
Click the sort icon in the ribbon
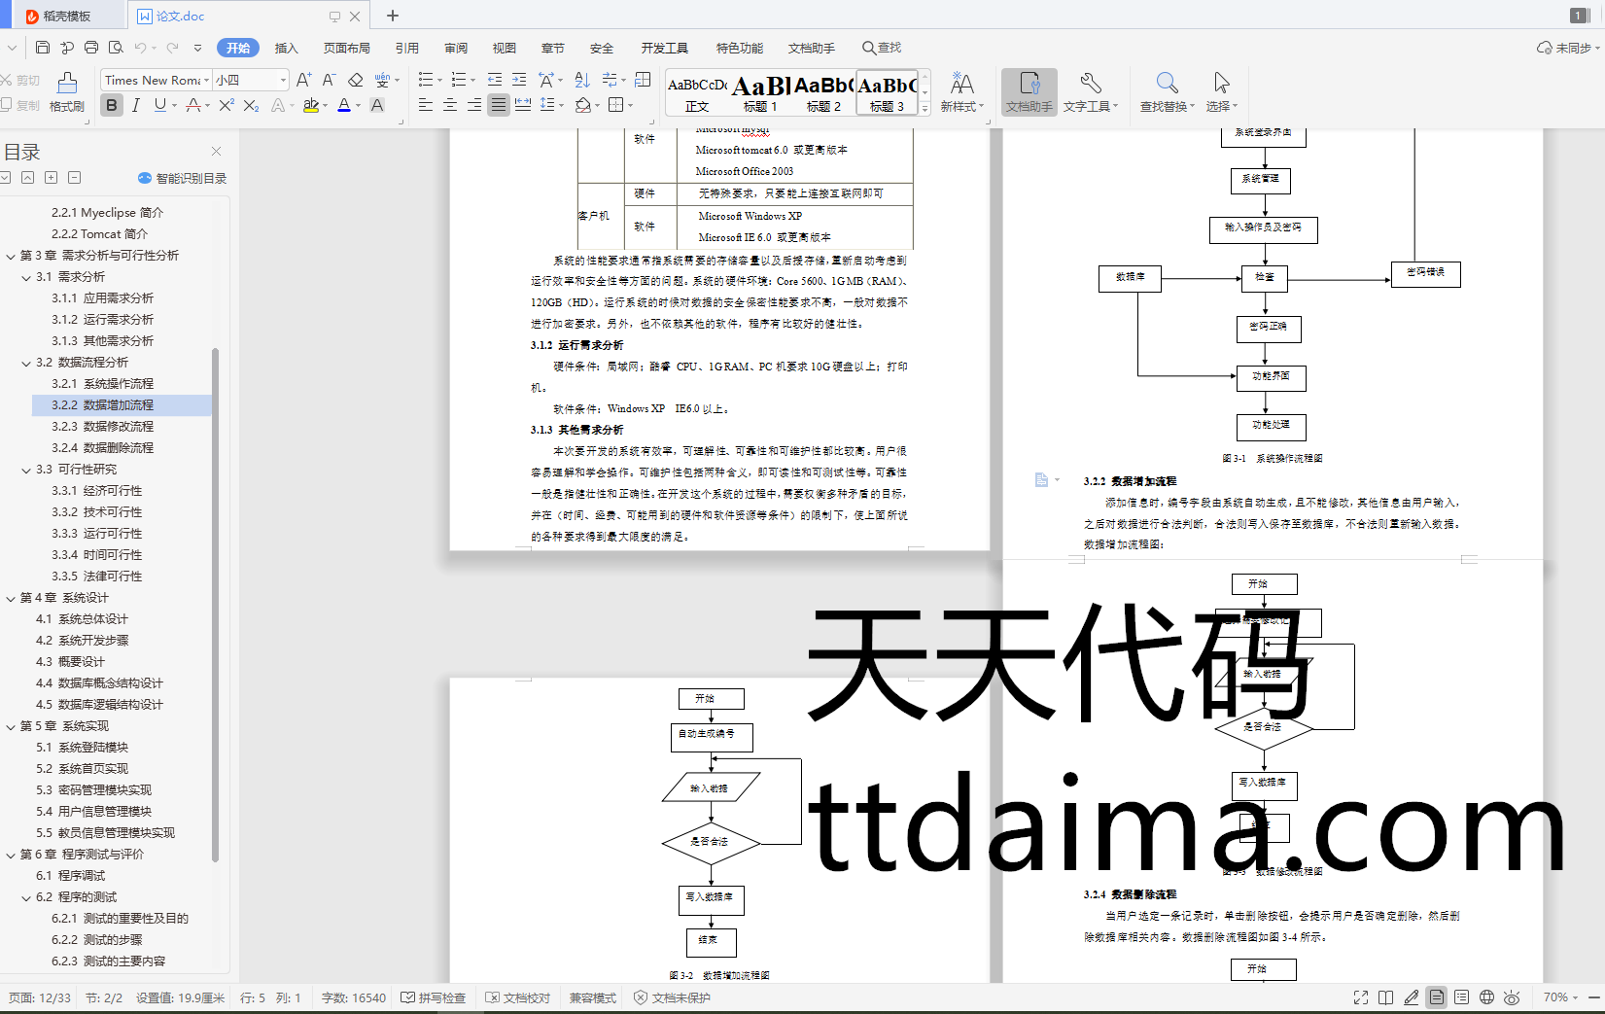[581, 80]
